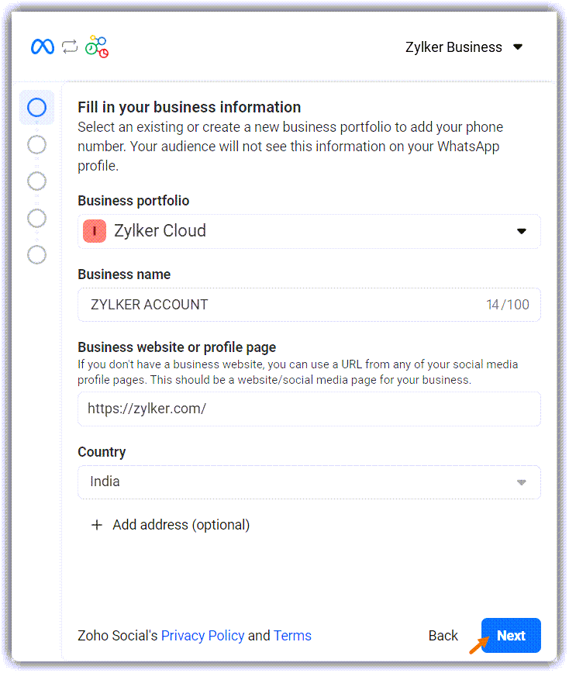This screenshot has width=569, height=673.
Task: Open the Terms link
Action: click(x=292, y=636)
